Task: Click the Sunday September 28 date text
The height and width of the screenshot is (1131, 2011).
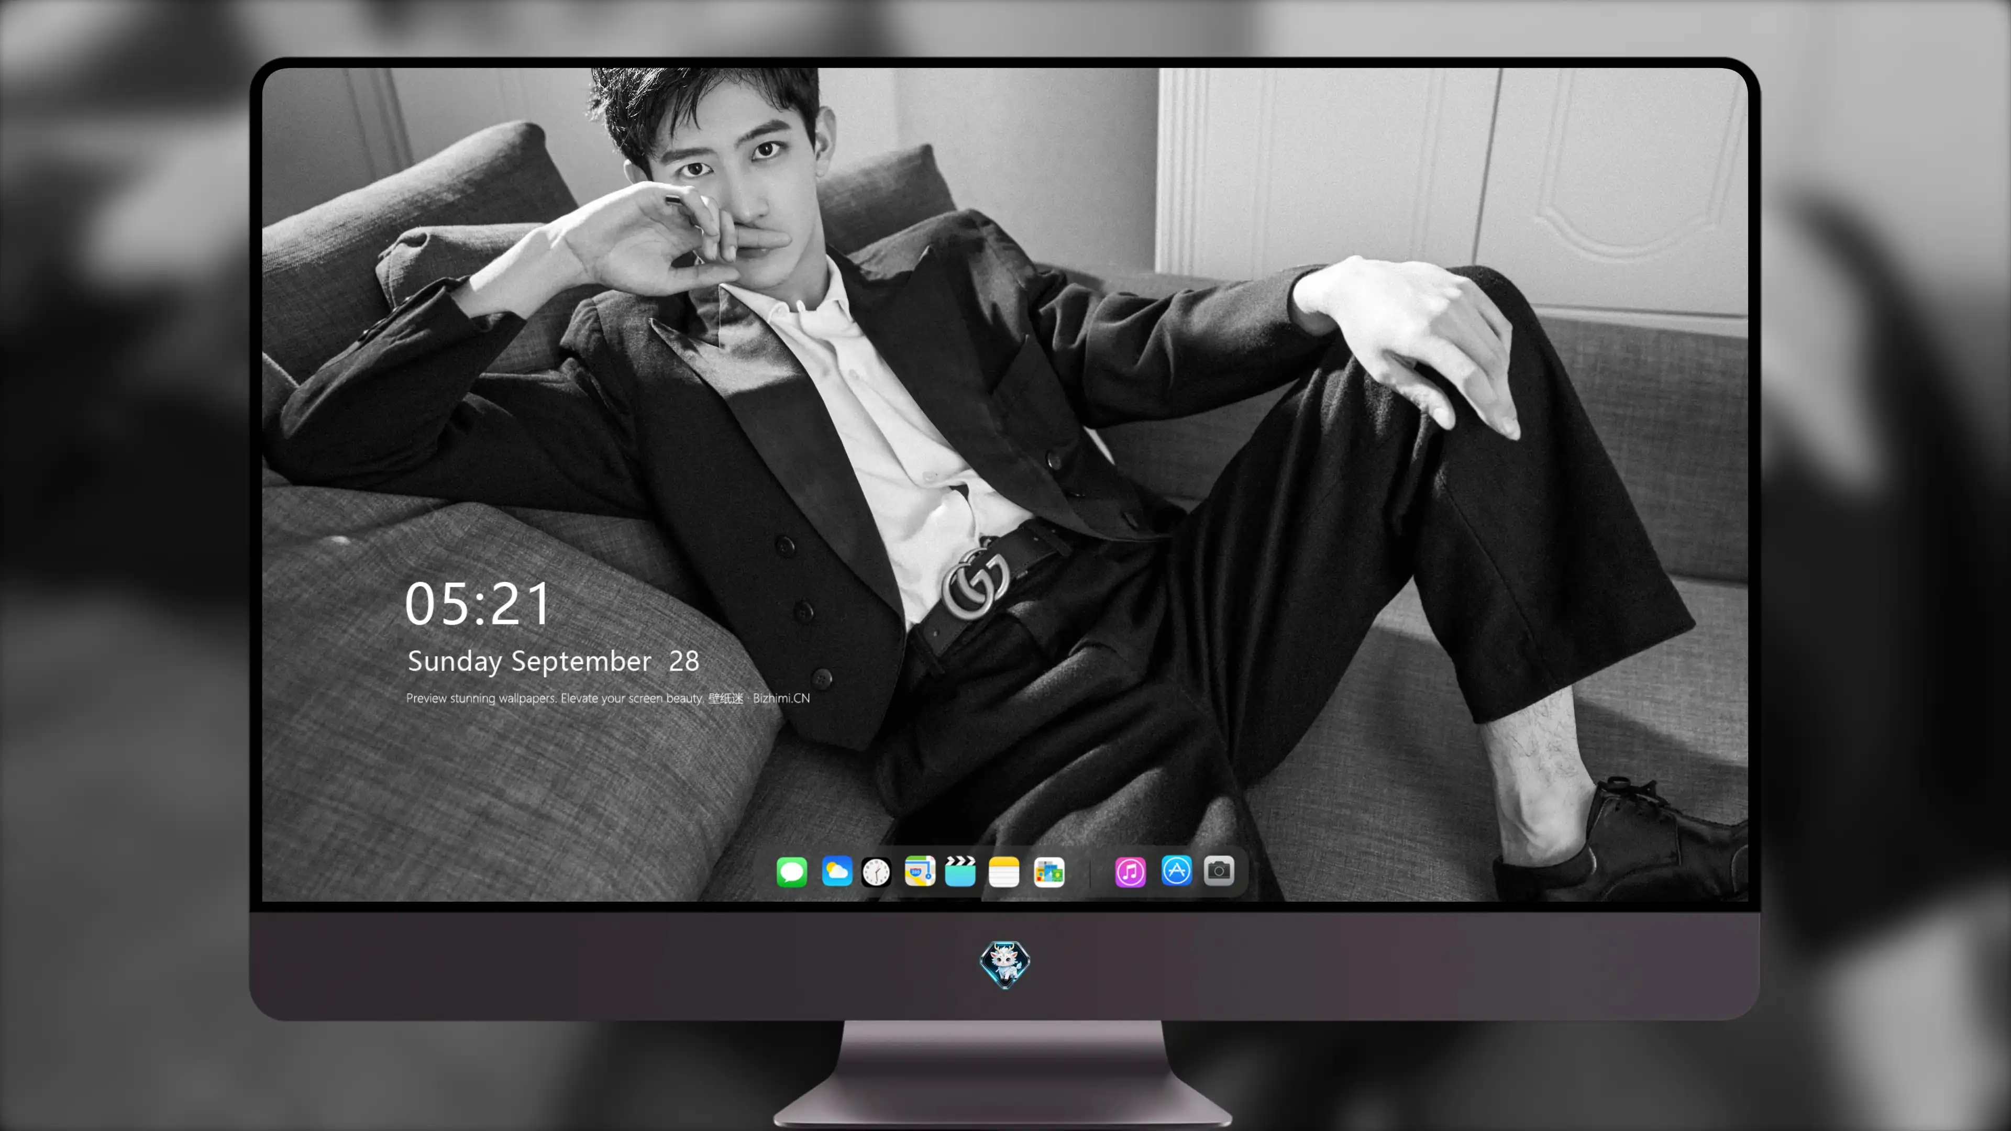Action: coord(554,662)
